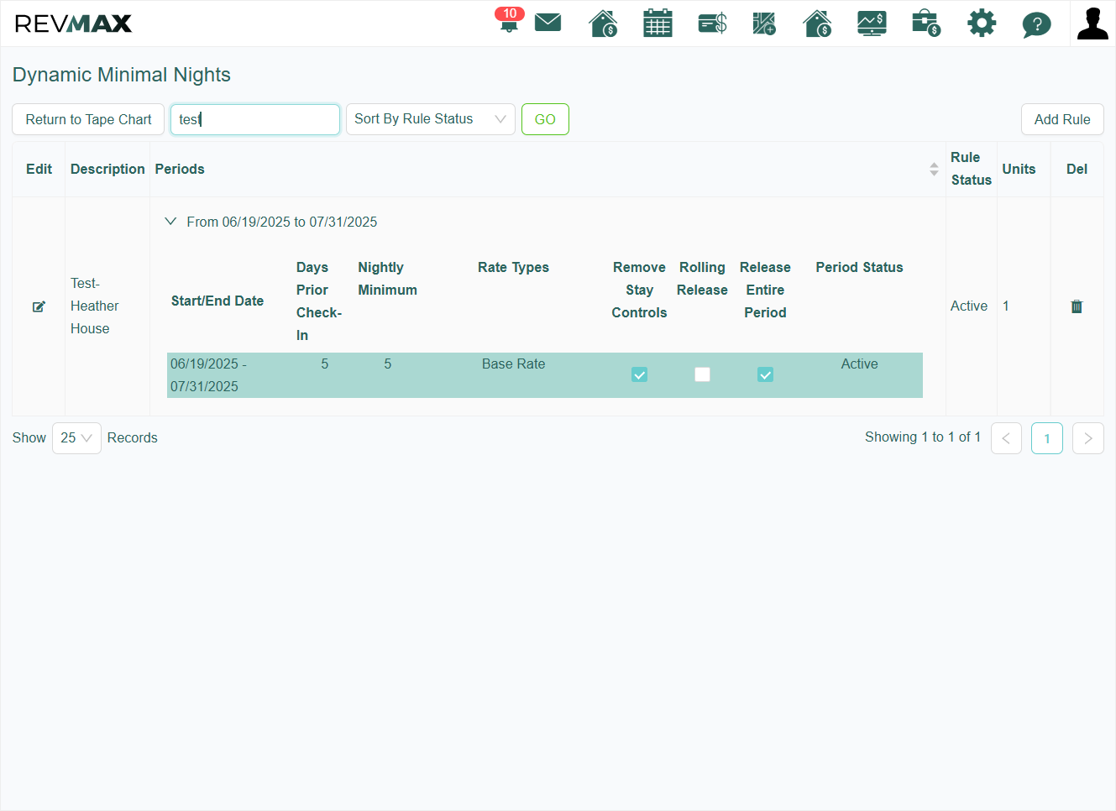Image resolution: width=1116 pixels, height=811 pixels.
Task: Click the 'Showing 1 to 1 of 1' text
Action: [x=923, y=437]
